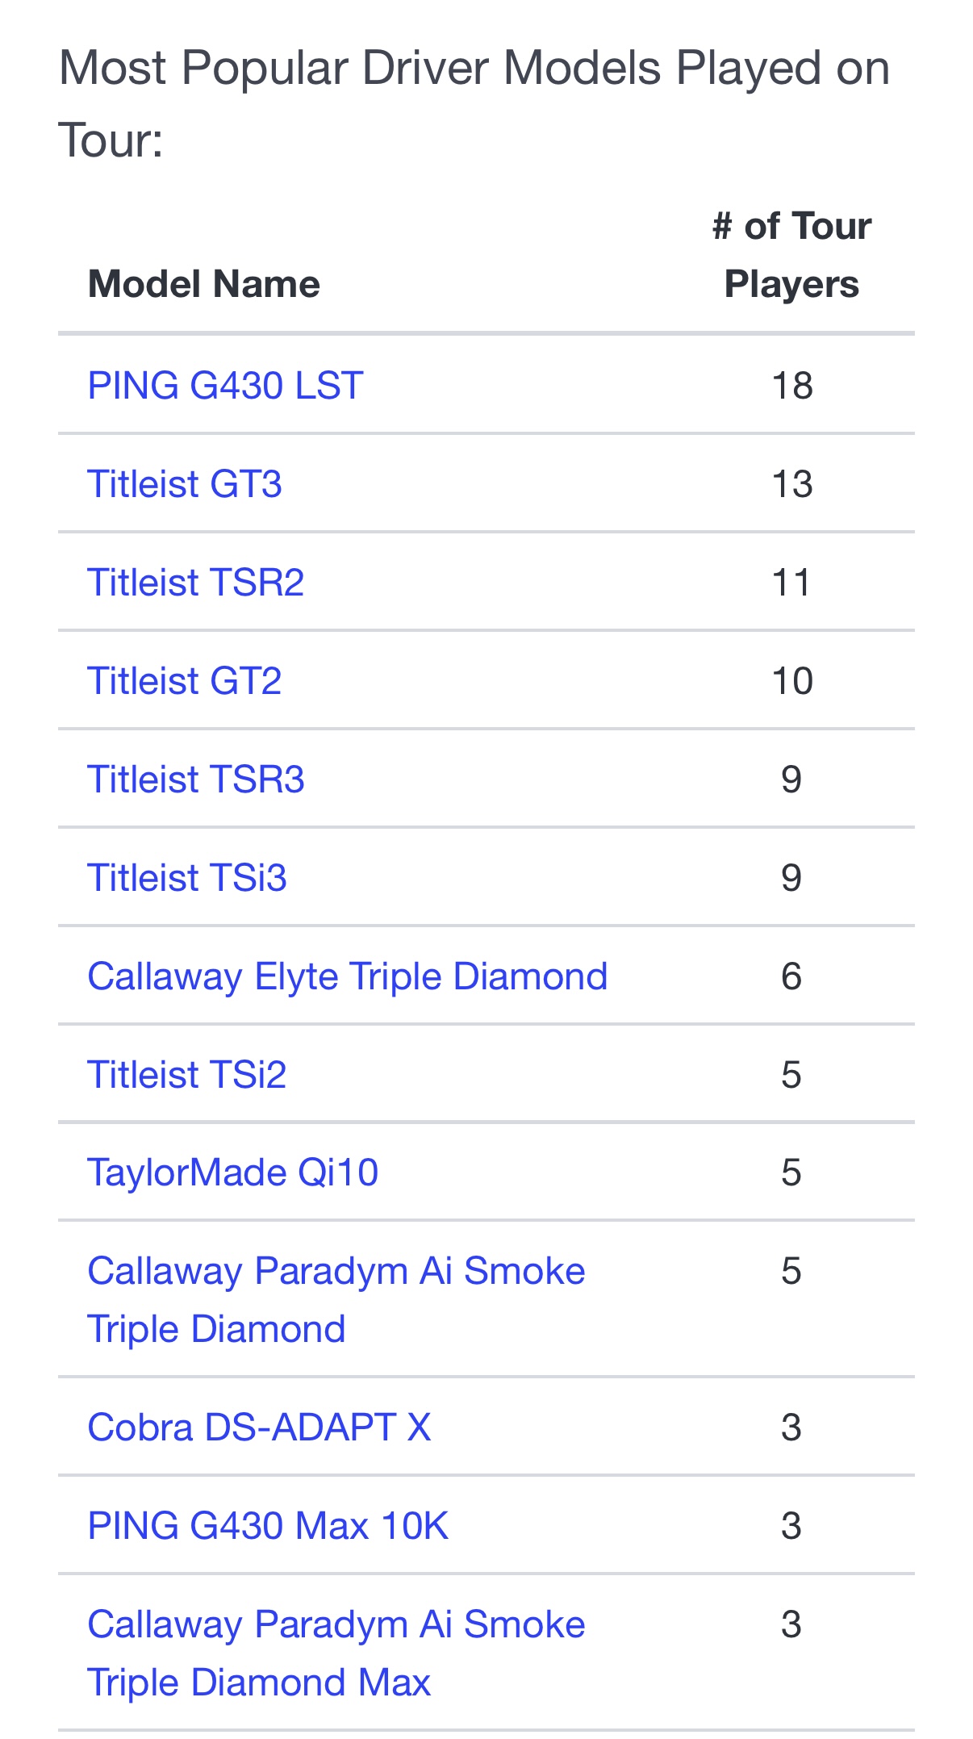Open Callaway Paradym Ai Smoke Triple Diamond Max
The width and height of the screenshot is (973, 1739).
tap(336, 1625)
